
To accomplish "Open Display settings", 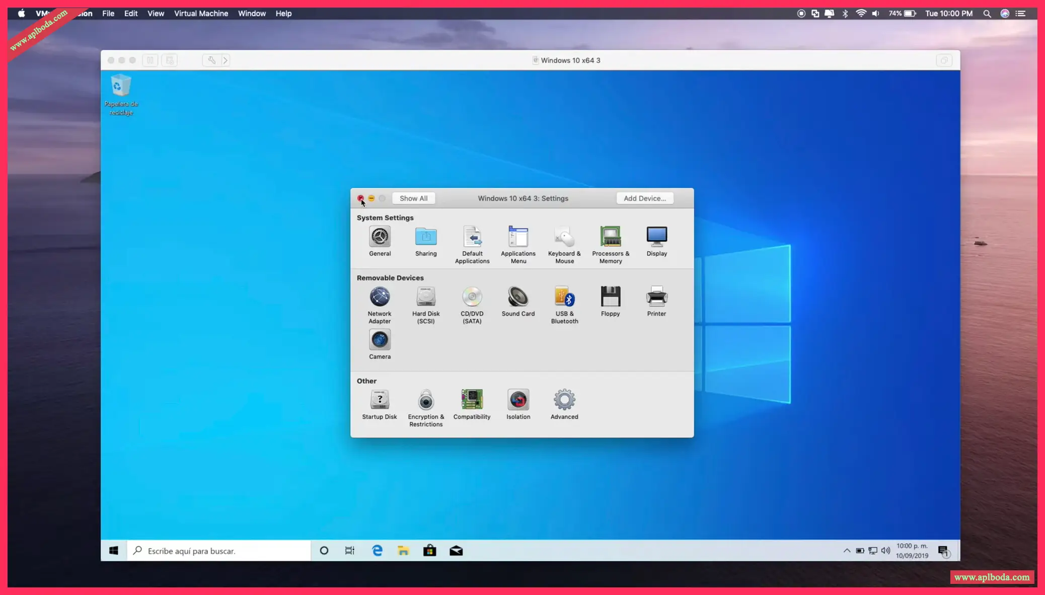I will (x=657, y=242).
